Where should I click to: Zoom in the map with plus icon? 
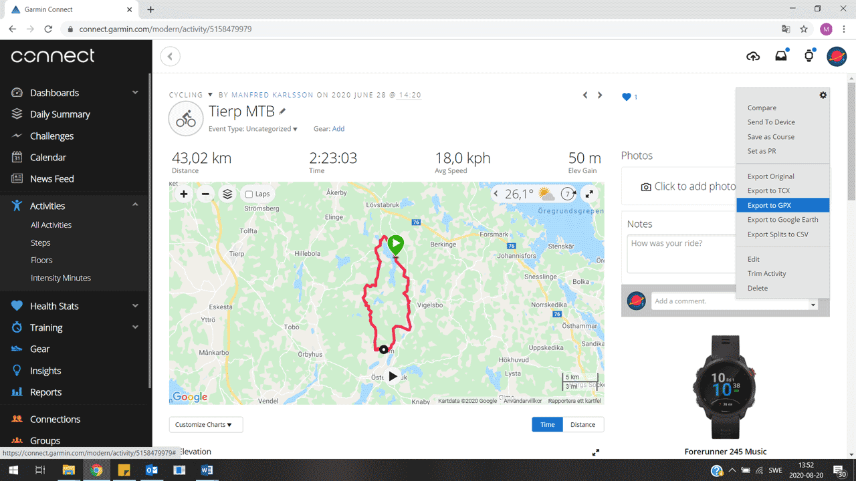[183, 194]
